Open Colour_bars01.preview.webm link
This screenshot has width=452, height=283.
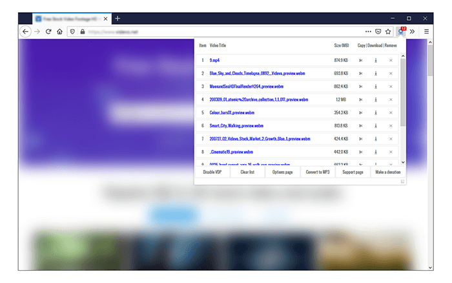point(232,112)
